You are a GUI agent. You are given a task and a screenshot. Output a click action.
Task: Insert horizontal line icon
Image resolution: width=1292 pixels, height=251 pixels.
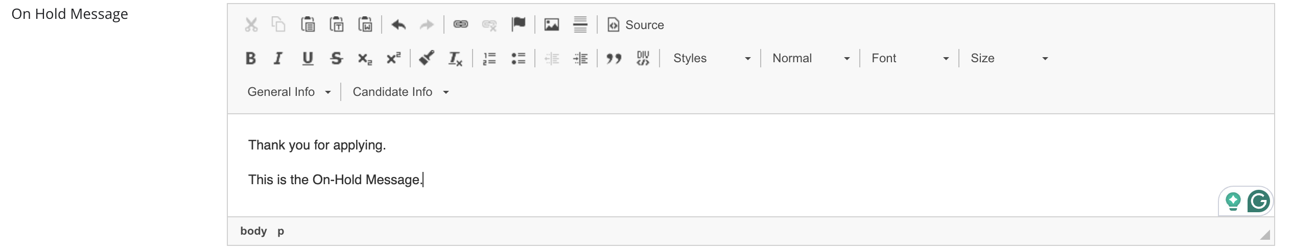click(x=580, y=24)
